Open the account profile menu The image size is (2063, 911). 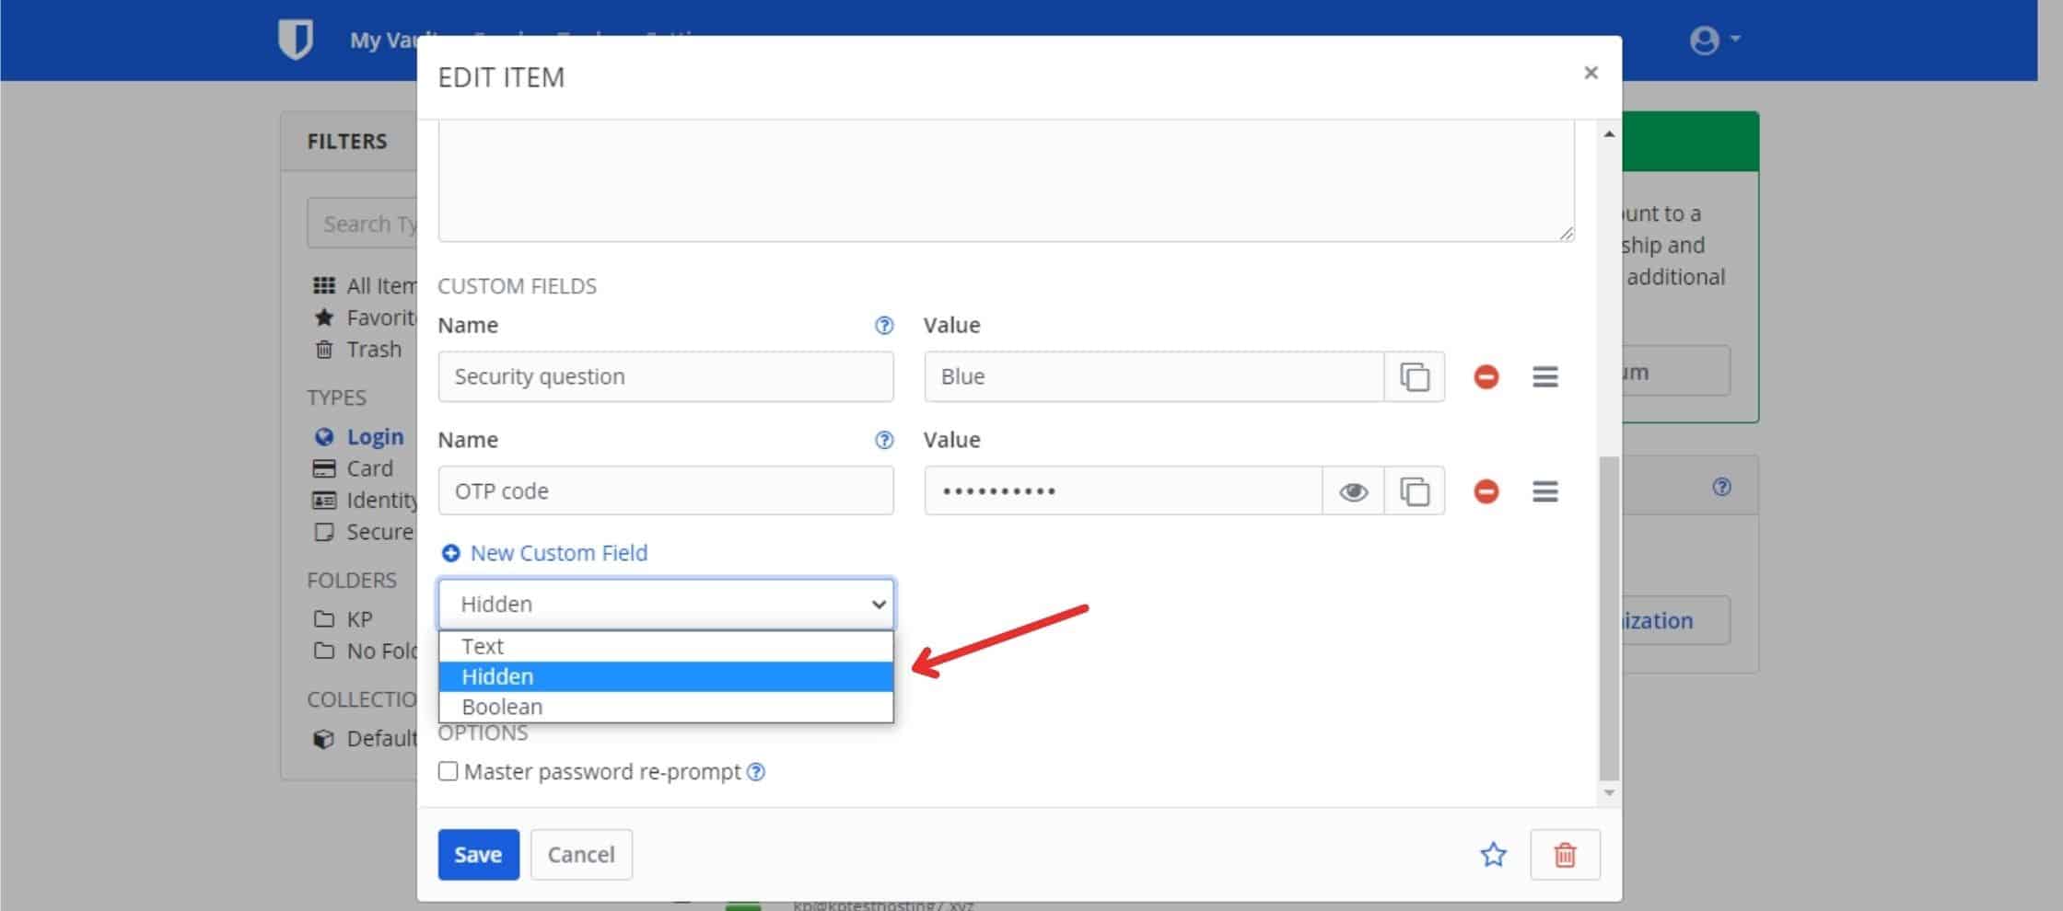click(1713, 40)
